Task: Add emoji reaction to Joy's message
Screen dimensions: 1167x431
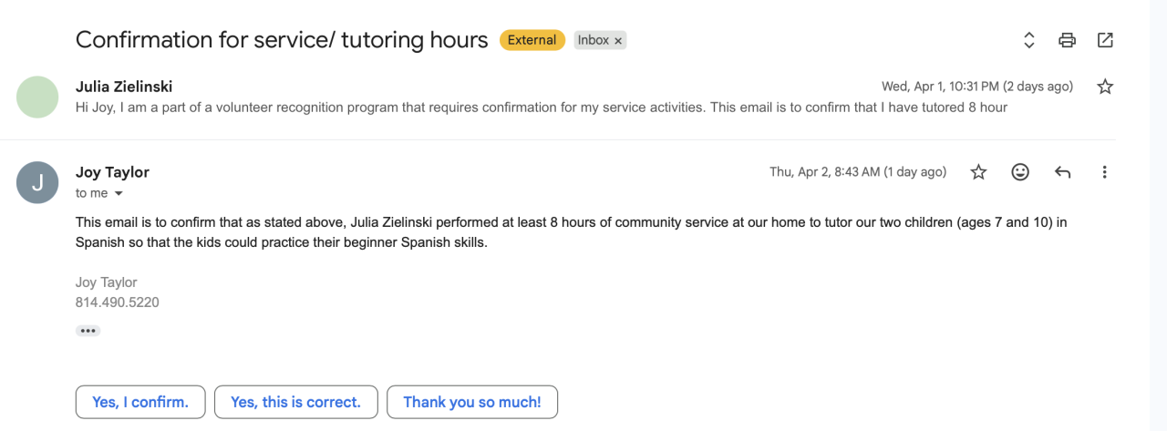Action: coord(1020,171)
